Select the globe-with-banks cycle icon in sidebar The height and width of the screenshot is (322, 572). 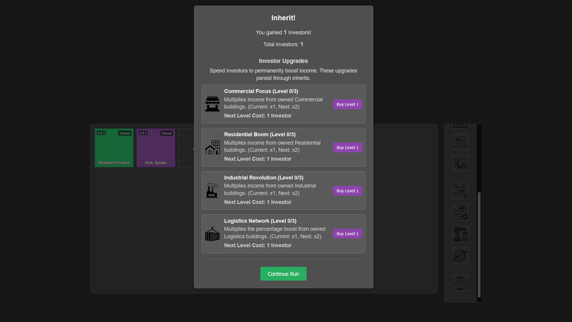pos(461,163)
